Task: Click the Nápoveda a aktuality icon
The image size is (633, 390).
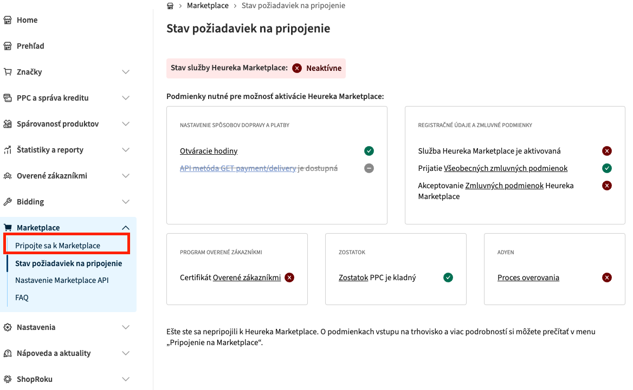Action: point(8,353)
